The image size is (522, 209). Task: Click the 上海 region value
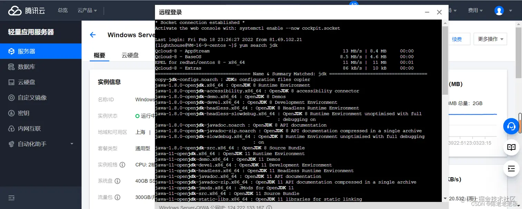(x=141, y=132)
